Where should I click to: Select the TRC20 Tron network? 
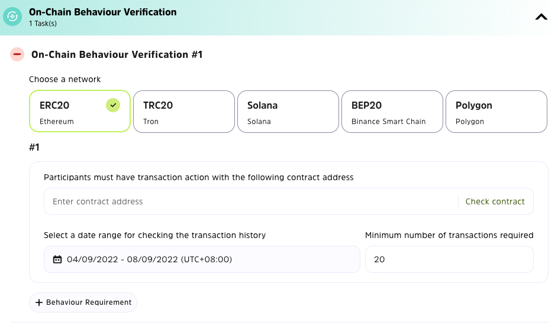point(183,111)
